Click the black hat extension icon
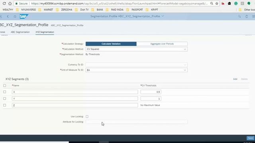Viewport: 255px width, 143px height. click(229, 4)
